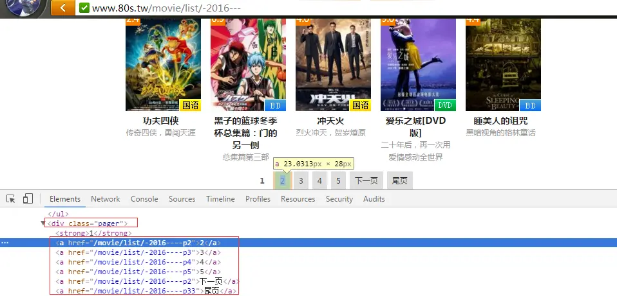Click the 睡美人的诅咒 title link
617x296 pixels.
click(x=500, y=121)
